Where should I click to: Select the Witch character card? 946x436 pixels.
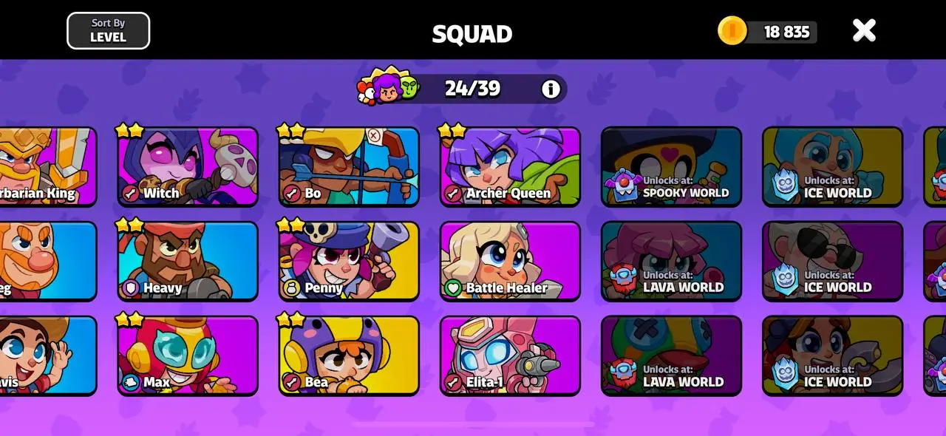point(188,167)
